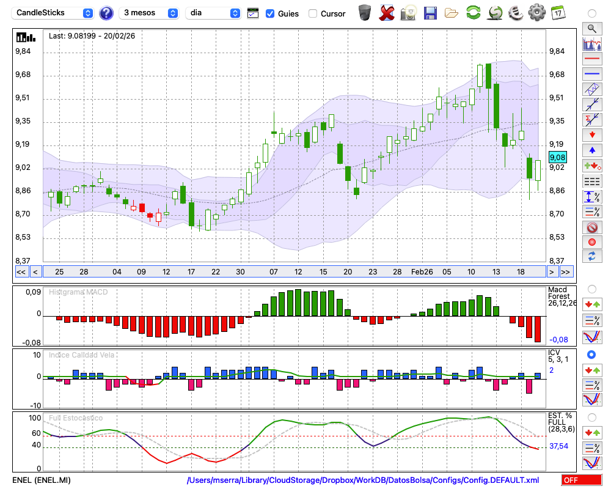Image resolution: width=611 pixels, height=489 pixels.
Task: Click the calendar icon in toolbar
Action: point(557,12)
